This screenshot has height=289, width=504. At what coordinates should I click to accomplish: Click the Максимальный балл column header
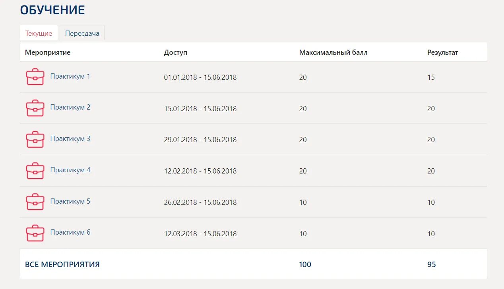click(x=333, y=52)
